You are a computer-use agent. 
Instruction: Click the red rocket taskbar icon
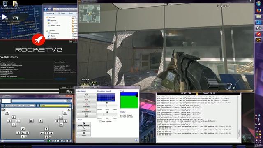tap(258, 34)
